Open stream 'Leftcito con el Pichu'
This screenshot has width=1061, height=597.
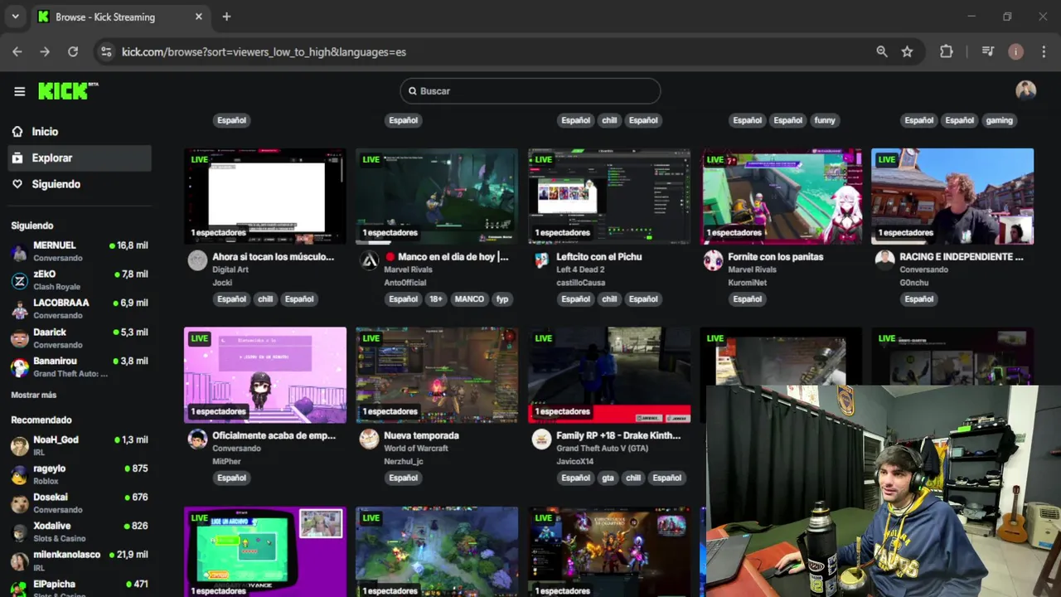[599, 257]
